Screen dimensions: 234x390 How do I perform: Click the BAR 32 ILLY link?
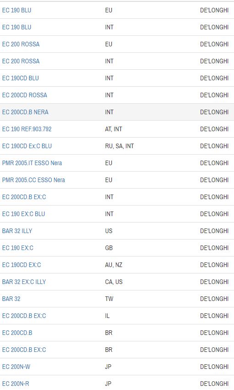[x=17, y=231]
